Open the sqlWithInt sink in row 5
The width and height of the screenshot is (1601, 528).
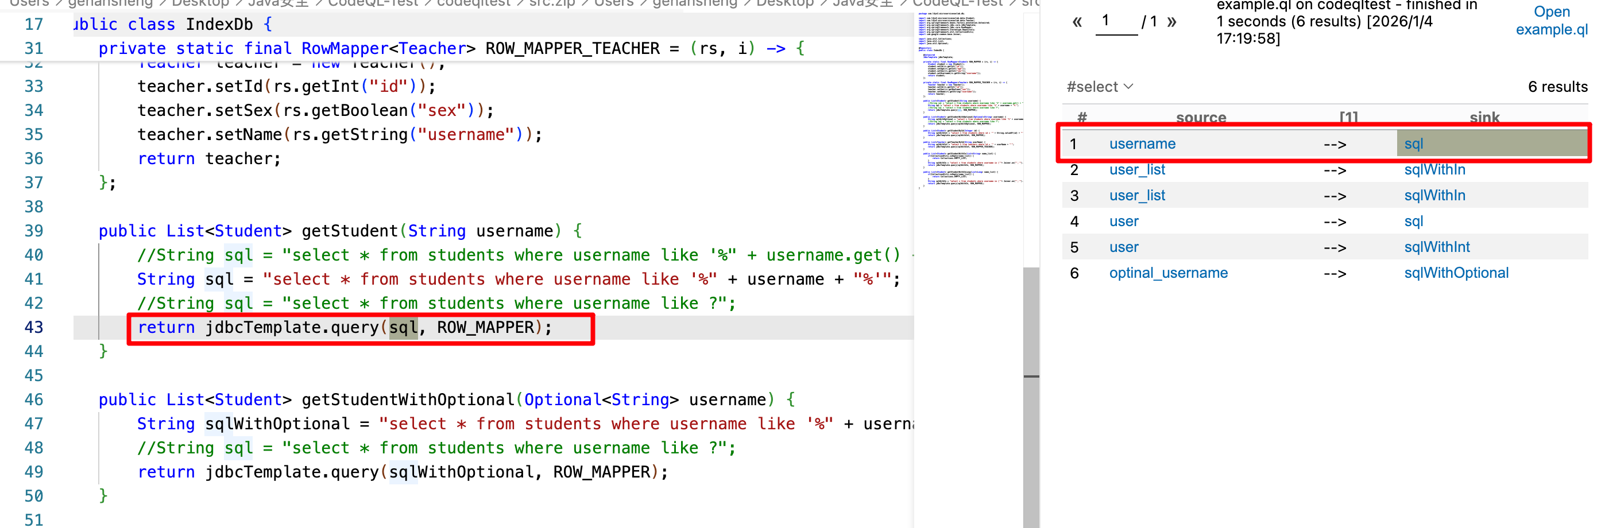(x=1436, y=247)
